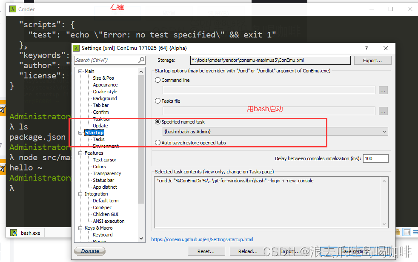Select the Startup tree item
The image size is (418, 262).
coord(94,132)
